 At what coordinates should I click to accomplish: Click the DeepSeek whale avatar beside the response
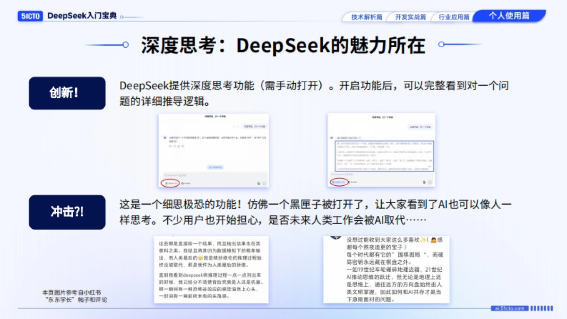(x=164, y=137)
